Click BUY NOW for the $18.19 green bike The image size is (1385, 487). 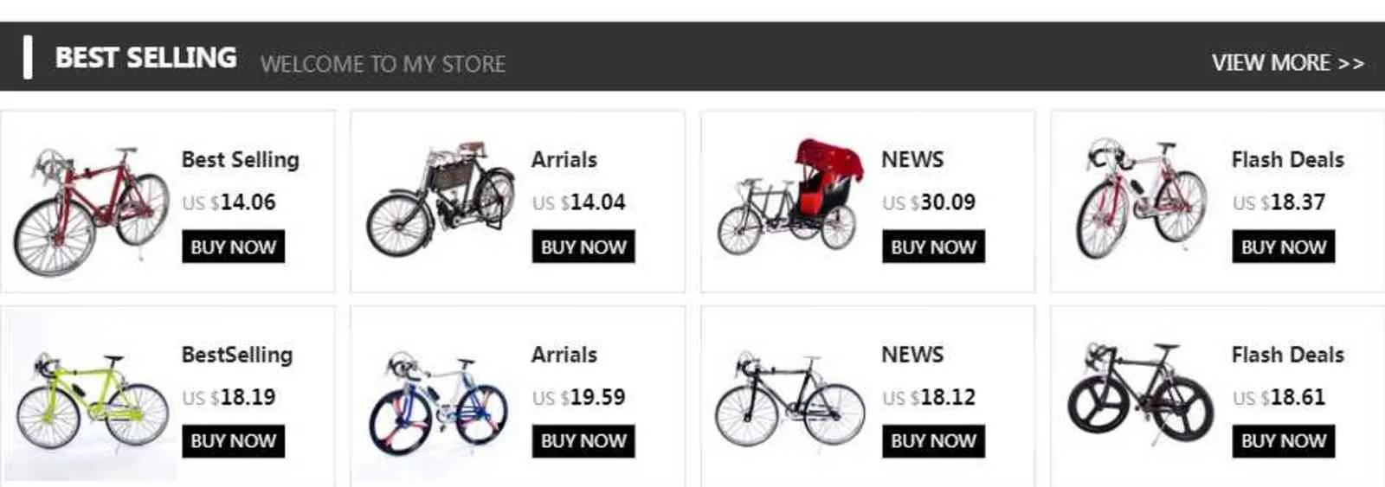[233, 441]
